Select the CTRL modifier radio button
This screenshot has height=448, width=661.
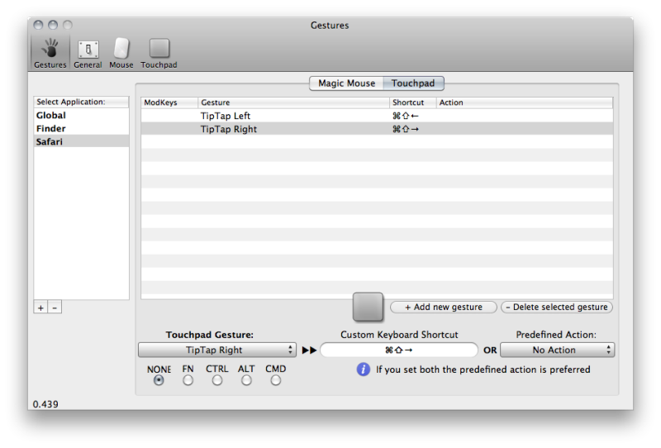[x=217, y=380]
